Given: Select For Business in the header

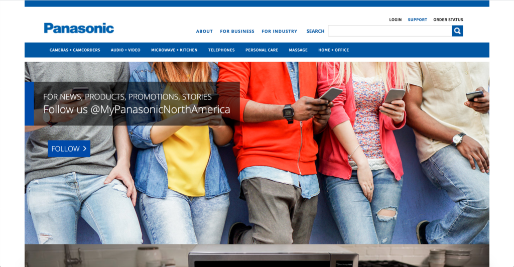Looking at the screenshot, I should (237, 32).
